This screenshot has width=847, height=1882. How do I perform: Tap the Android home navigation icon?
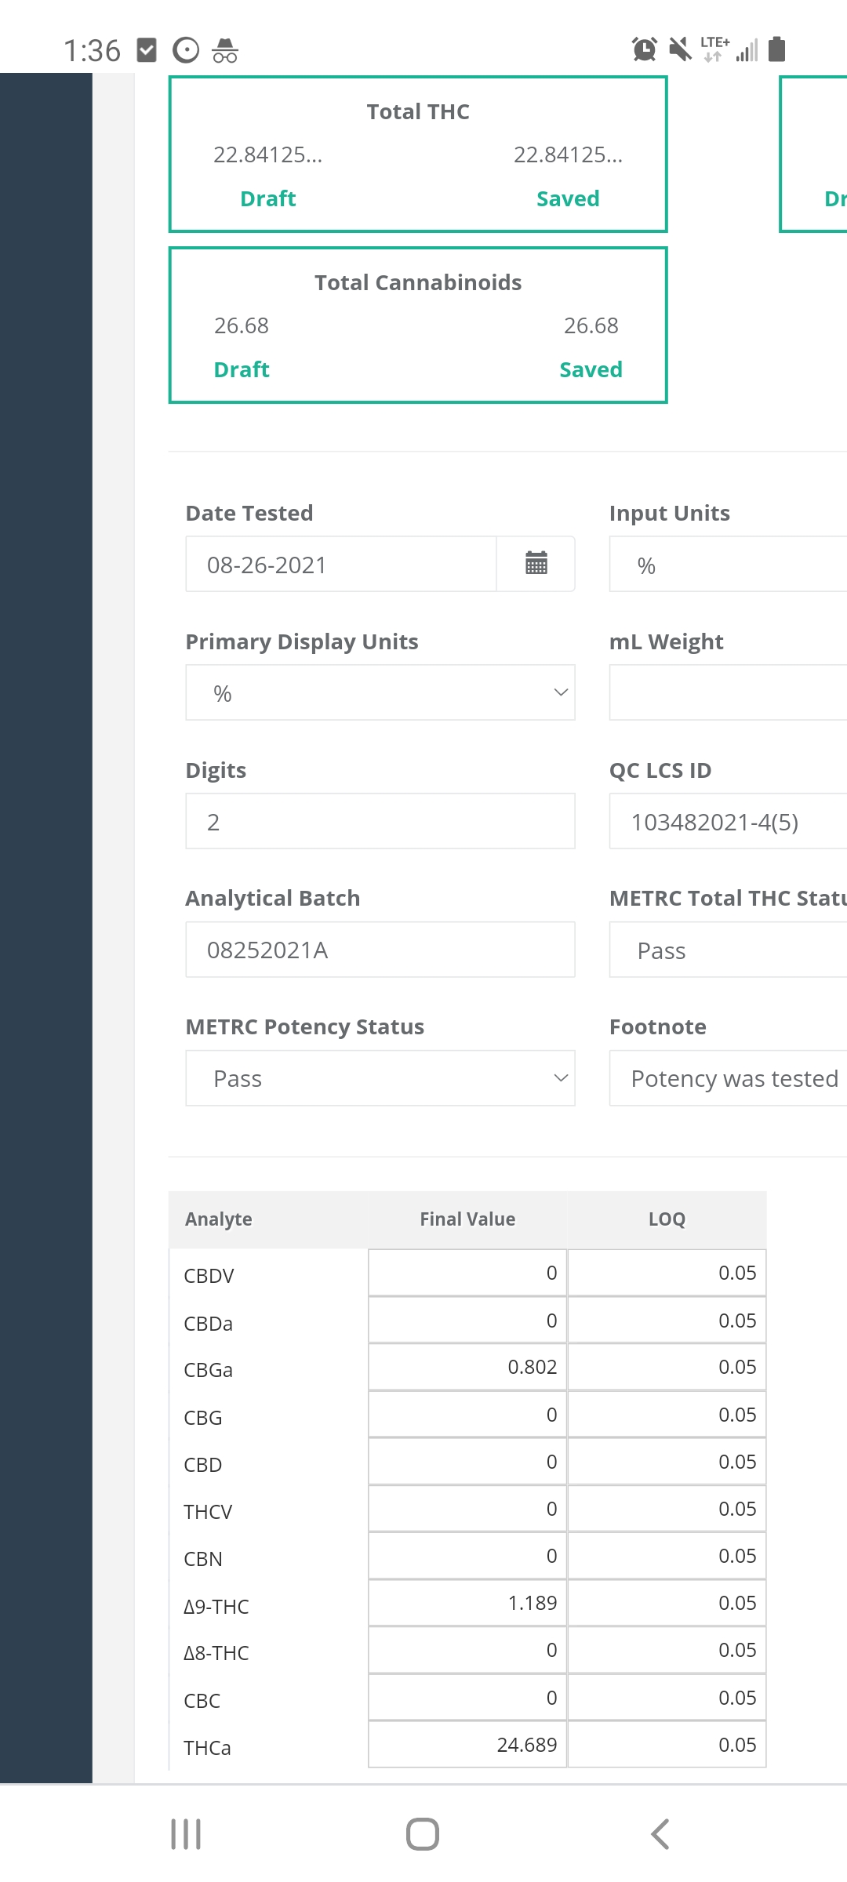click(x=423, y=1834)
